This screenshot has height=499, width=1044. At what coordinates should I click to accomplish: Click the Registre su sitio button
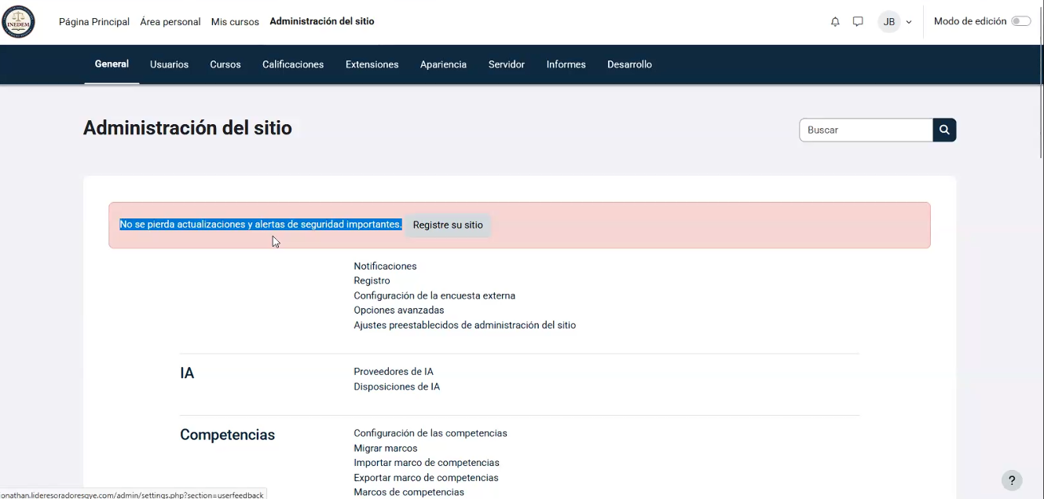[448, 225]
